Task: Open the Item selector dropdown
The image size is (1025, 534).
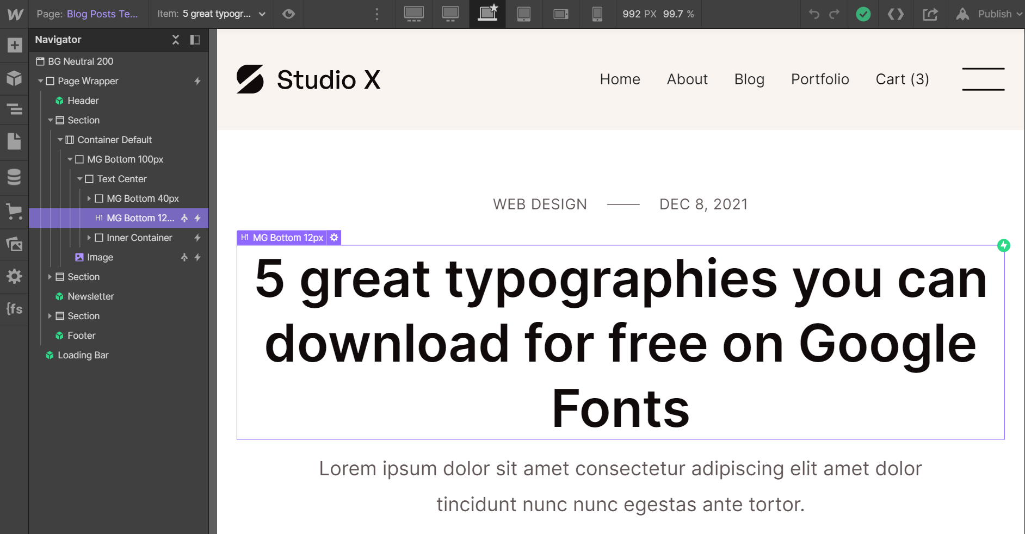Action: coord(212,14)
